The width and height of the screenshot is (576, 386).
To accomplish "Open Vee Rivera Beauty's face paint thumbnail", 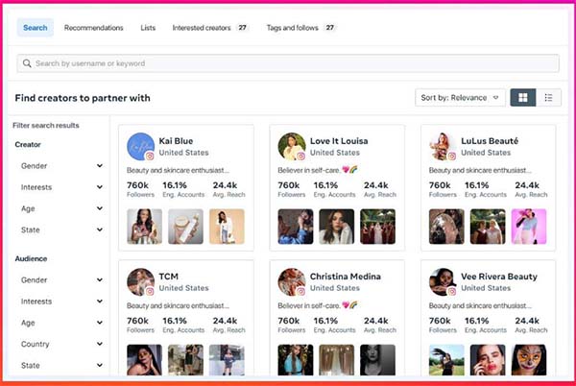I will pos(529,360).
